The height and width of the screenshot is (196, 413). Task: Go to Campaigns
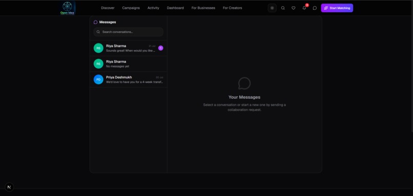tap(131, 8)
